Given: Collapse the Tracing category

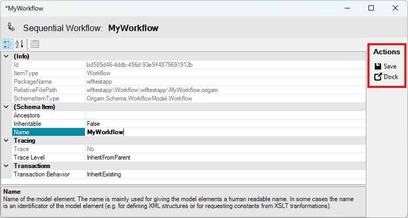Looking at the screenshot, I should [x=6, y=141].
